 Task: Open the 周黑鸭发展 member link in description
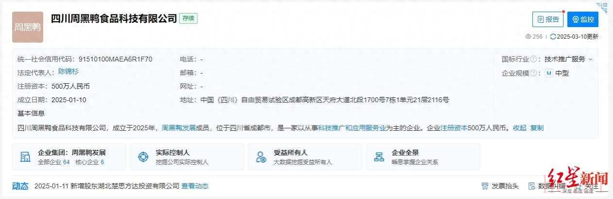click(x=179, y=128)
